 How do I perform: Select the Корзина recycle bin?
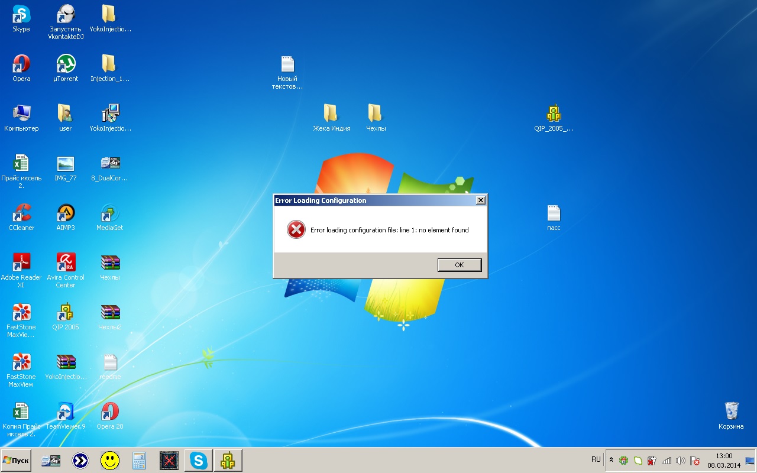pyautogui.click(x=731, y=412)
